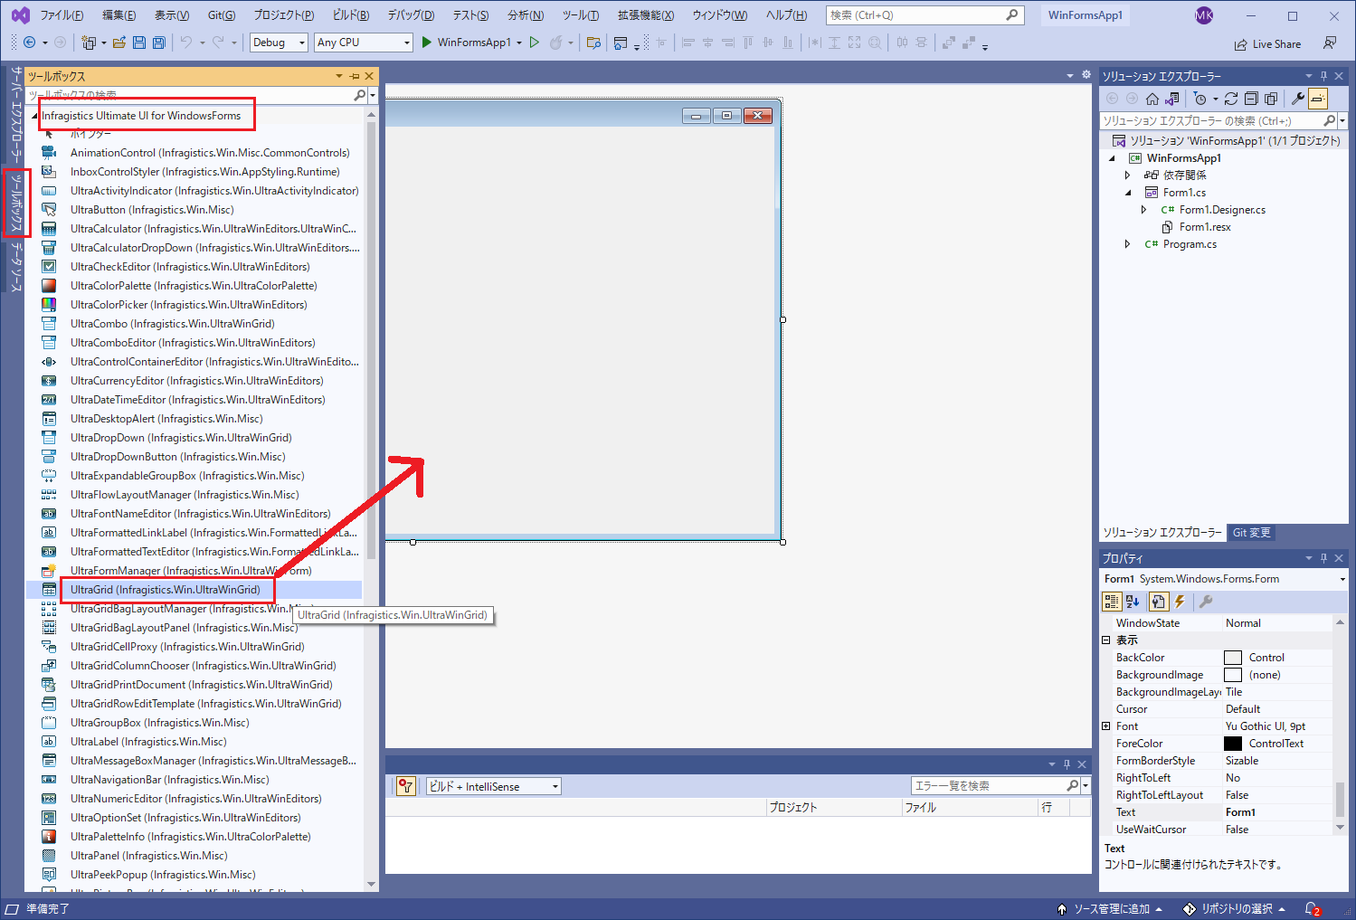The image size is (1356, 920).
Task: Set the form BackColor swatch
Action: (1233, 657)
